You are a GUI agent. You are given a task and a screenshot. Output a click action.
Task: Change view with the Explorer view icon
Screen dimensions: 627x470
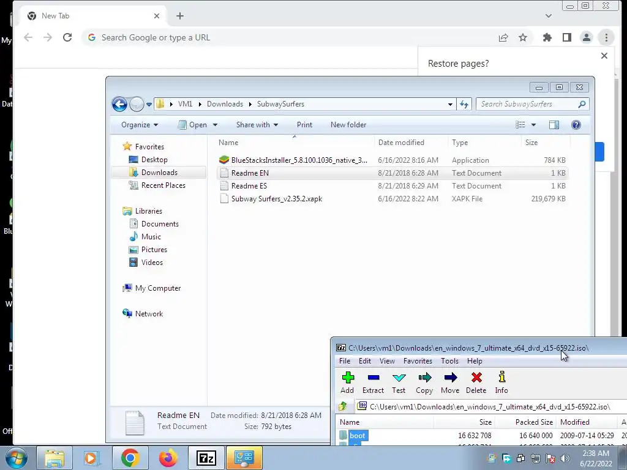[x=520, y=125]
